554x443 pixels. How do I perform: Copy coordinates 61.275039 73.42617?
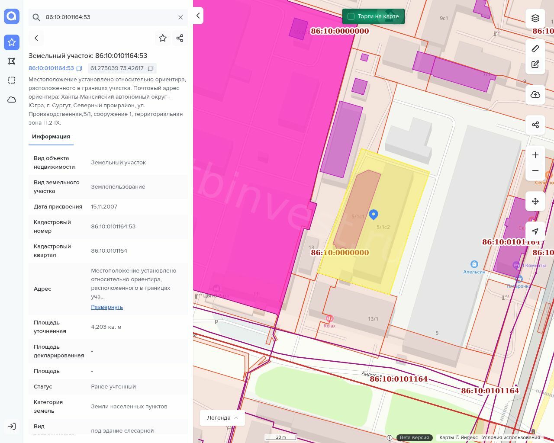(x=151, y=68)
